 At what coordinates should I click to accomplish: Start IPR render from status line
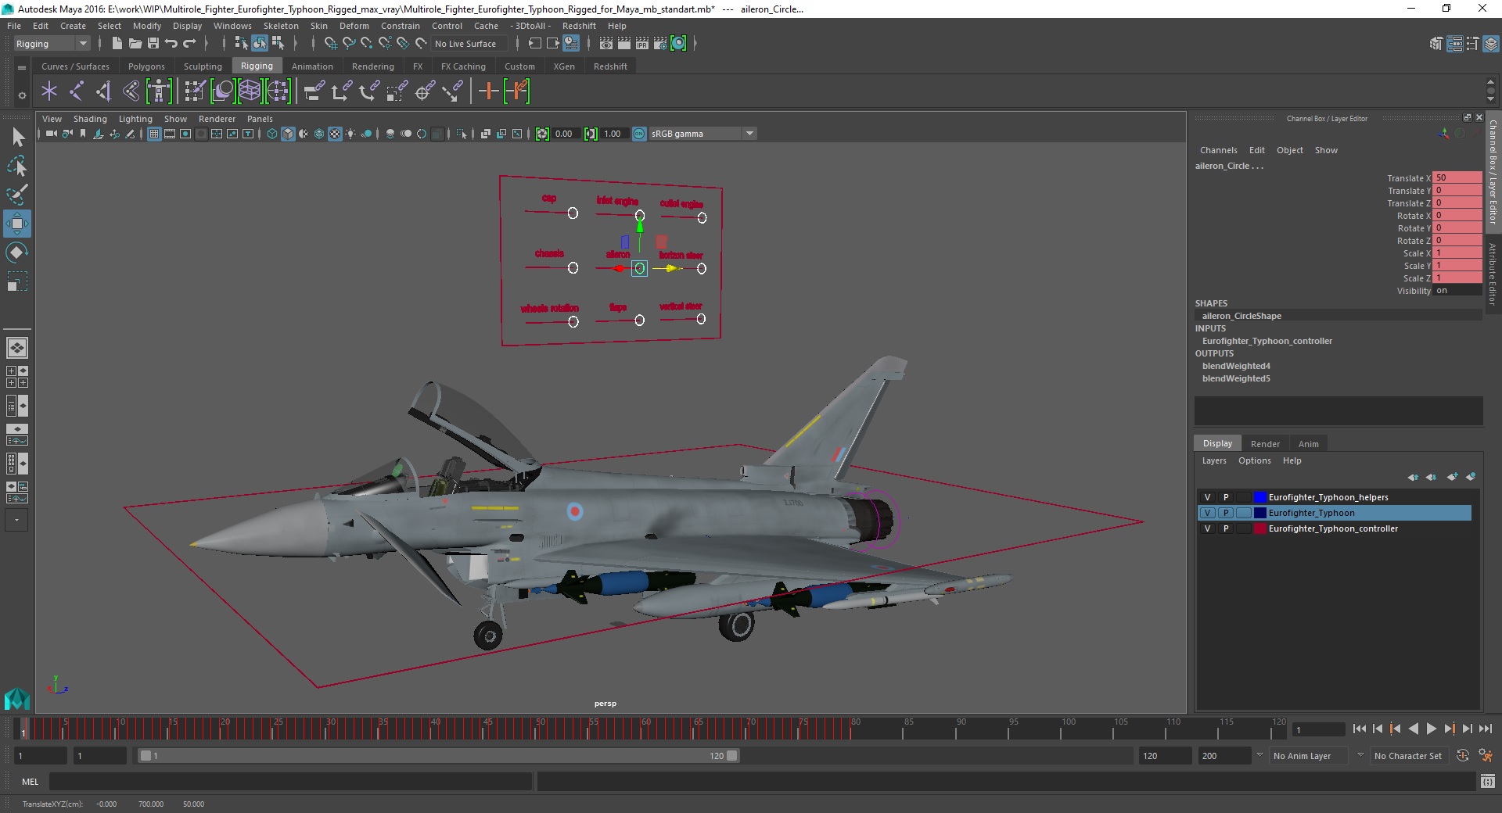[642, 44]
